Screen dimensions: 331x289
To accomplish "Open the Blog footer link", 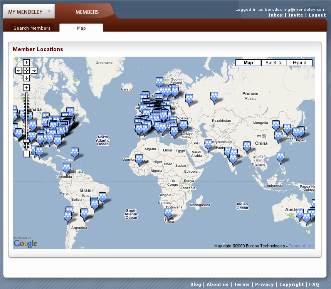I will [x=196, y=284].
